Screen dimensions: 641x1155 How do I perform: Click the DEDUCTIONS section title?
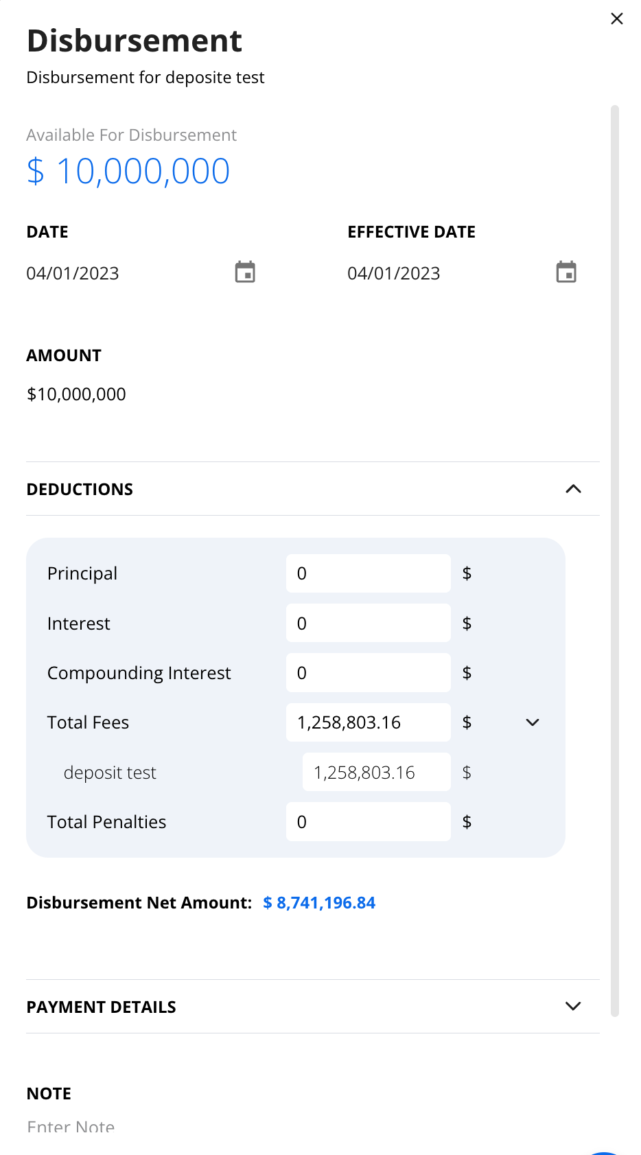coord(80,490)
